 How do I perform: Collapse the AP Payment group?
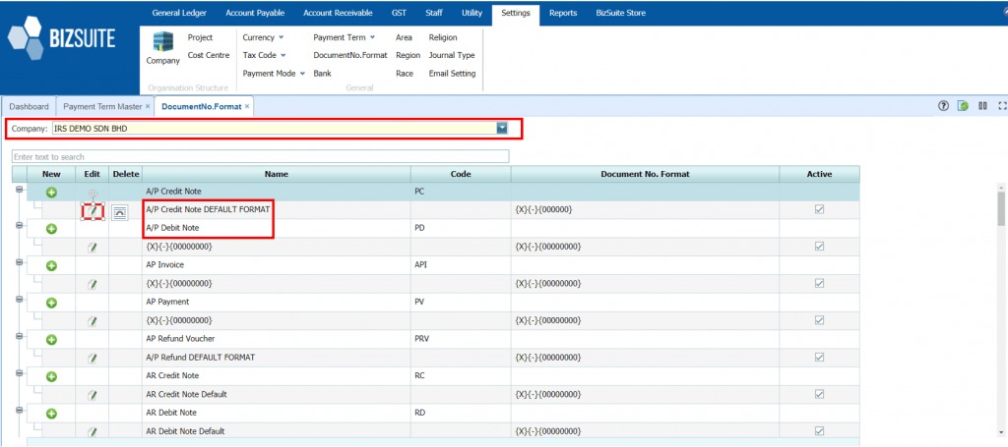(20, 299)
